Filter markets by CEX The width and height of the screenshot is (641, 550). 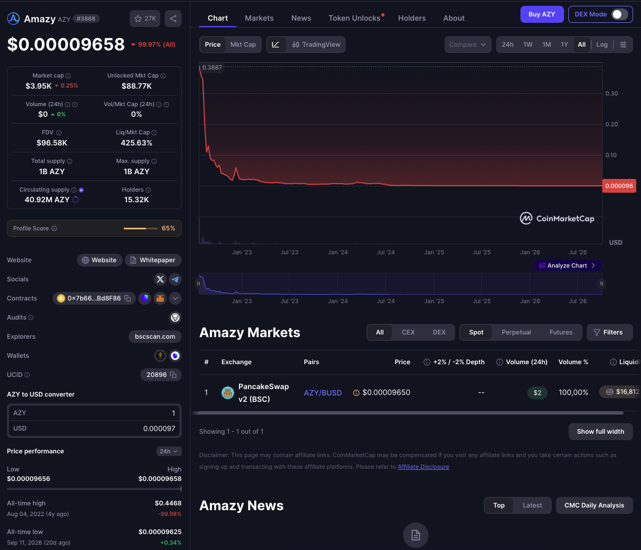(x=408, y=332)
